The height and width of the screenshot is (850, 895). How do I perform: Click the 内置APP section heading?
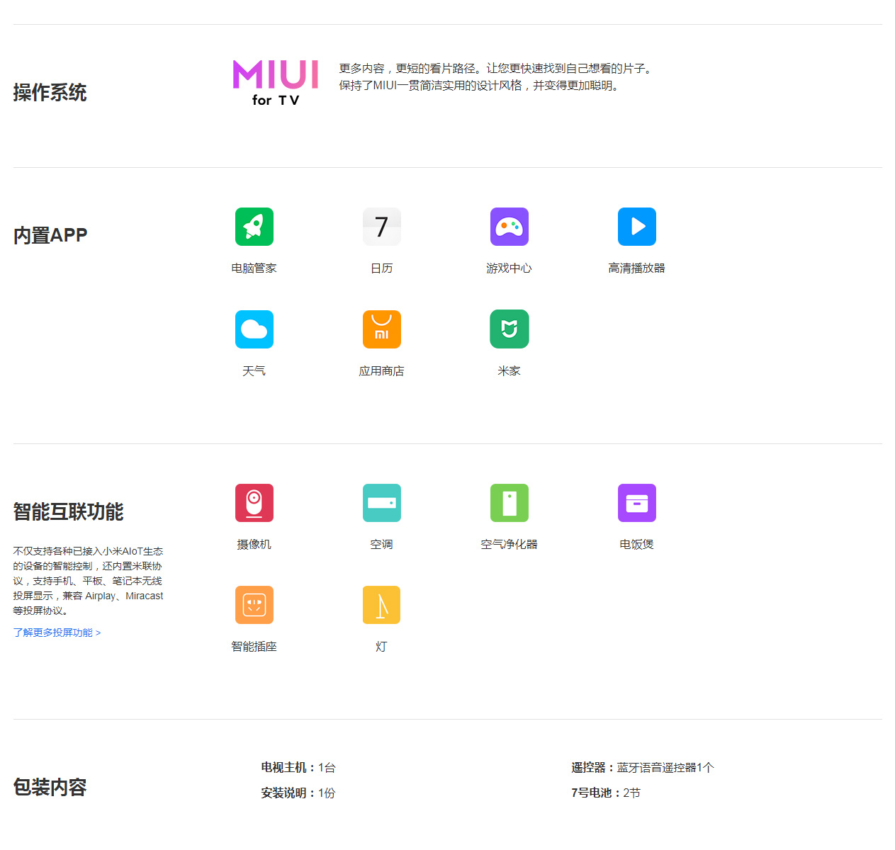point(50,235)
